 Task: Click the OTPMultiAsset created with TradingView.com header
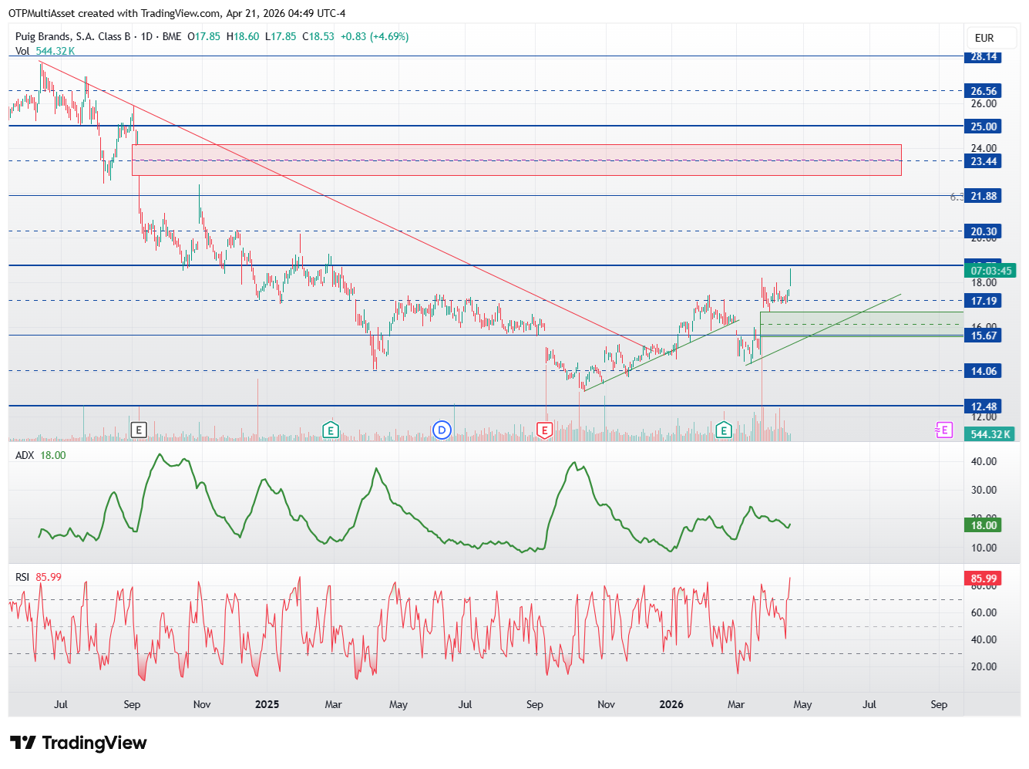177,13
